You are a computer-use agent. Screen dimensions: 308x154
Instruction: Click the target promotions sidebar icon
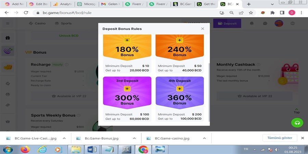[8, 51]
